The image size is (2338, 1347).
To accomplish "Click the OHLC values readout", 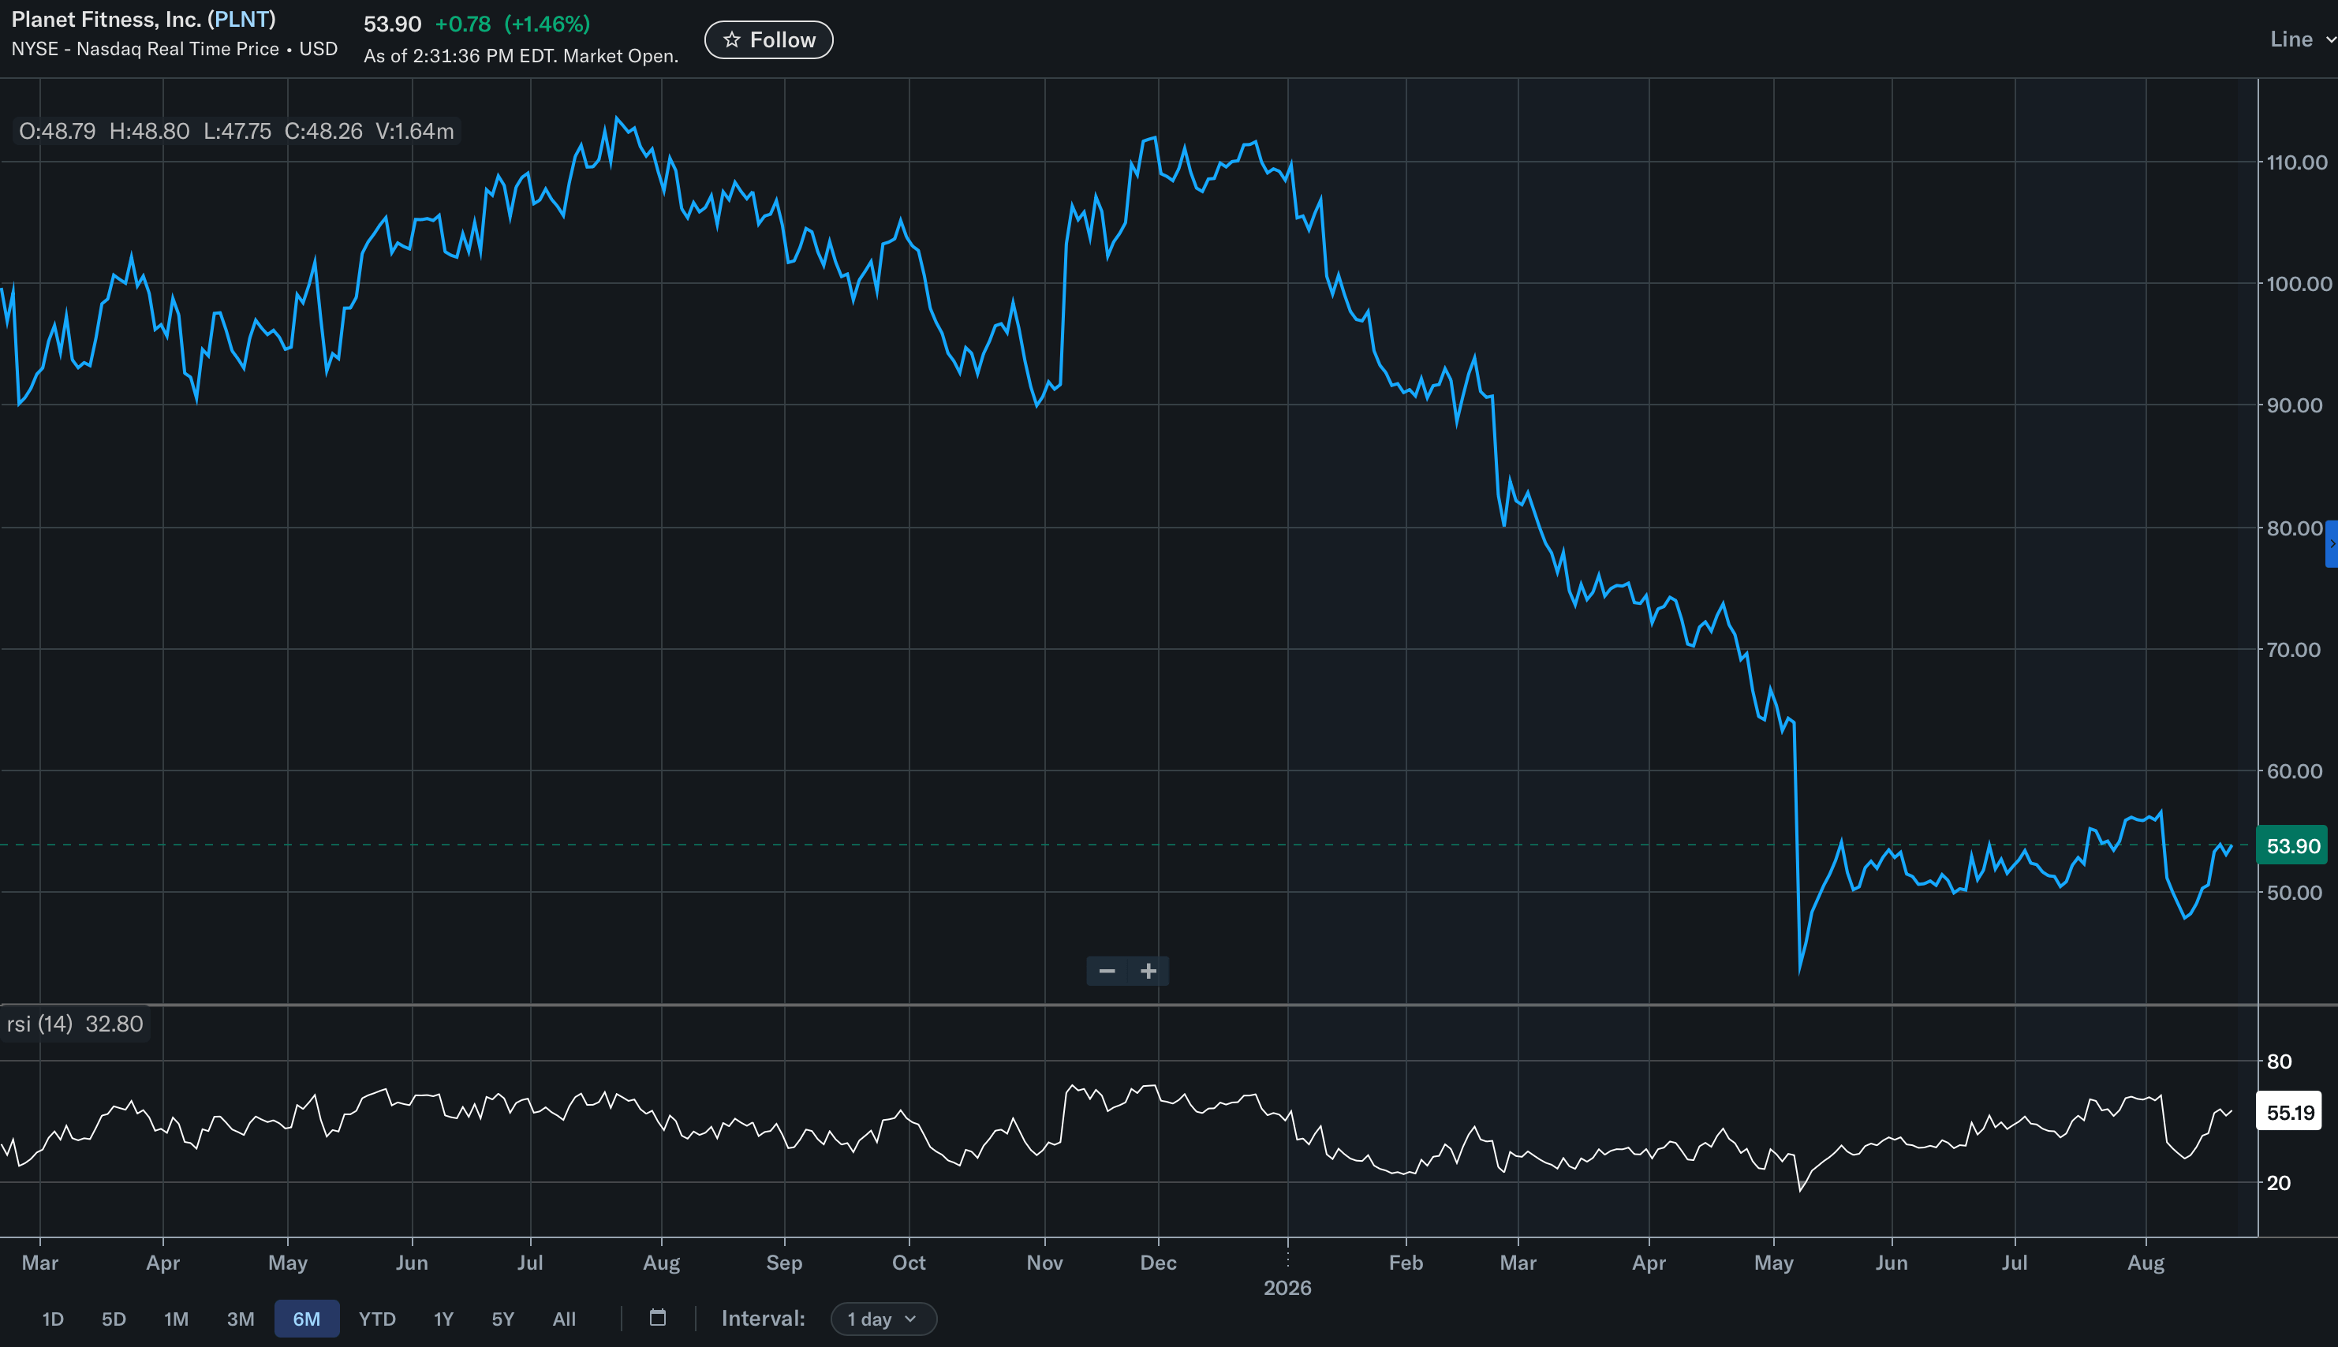I will 237,132.
